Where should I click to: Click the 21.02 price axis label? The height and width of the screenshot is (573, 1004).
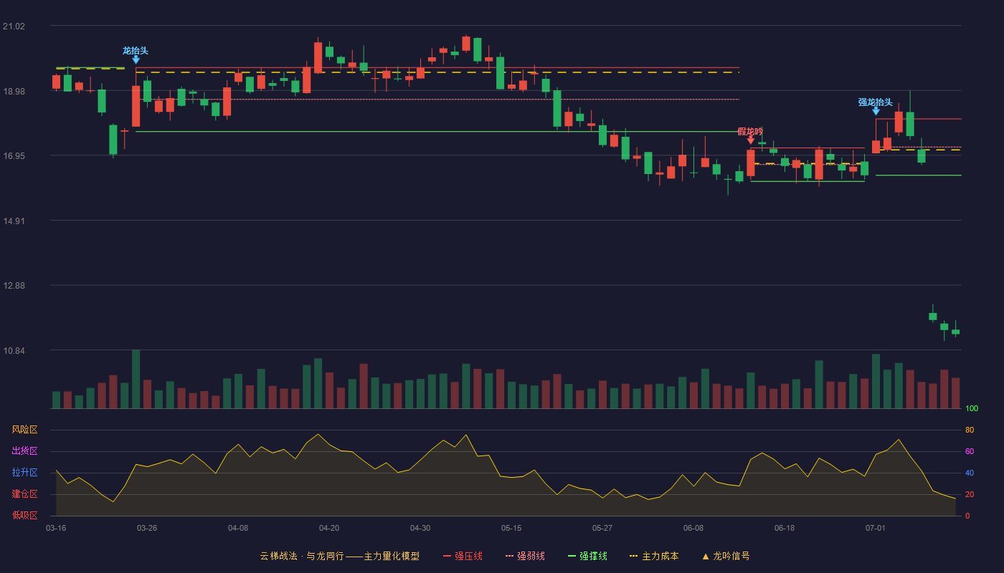coord(14,27)
